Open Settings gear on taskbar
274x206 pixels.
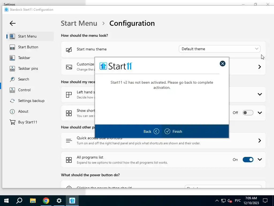[59, 201]
